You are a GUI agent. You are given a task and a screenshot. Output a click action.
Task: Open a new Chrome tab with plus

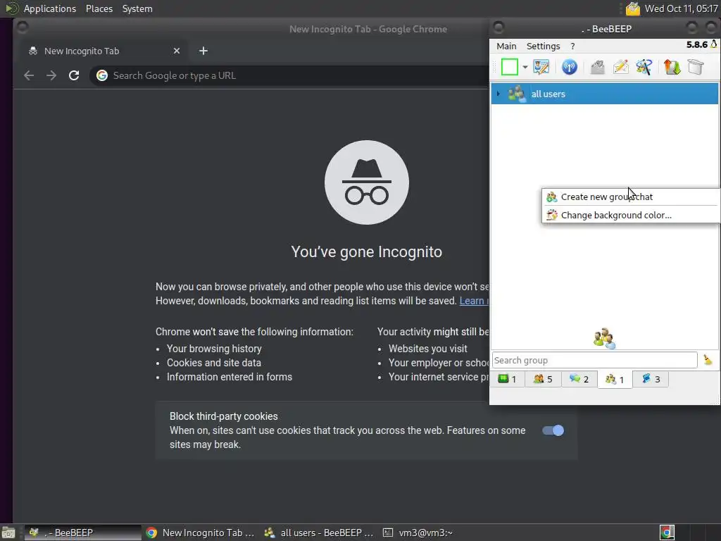(203, 51)
